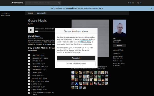The height and width of the screenshot is (96, 154).
Task: Open Report this album or account
Action: tap(119, 65)
